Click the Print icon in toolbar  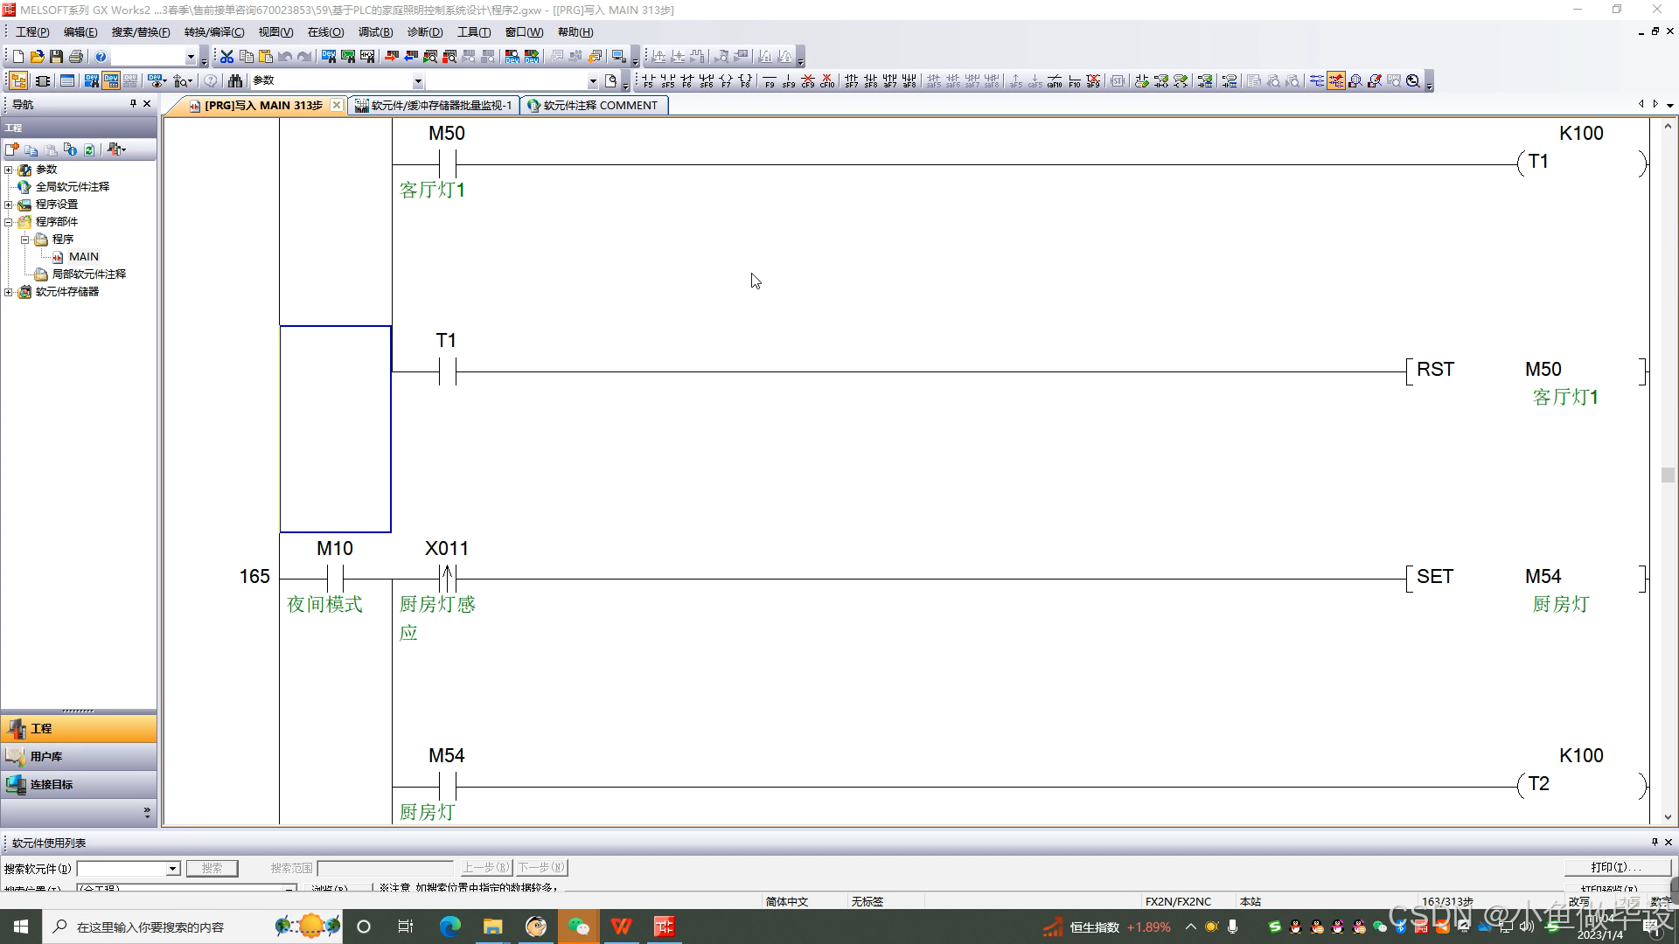[76, 57]
